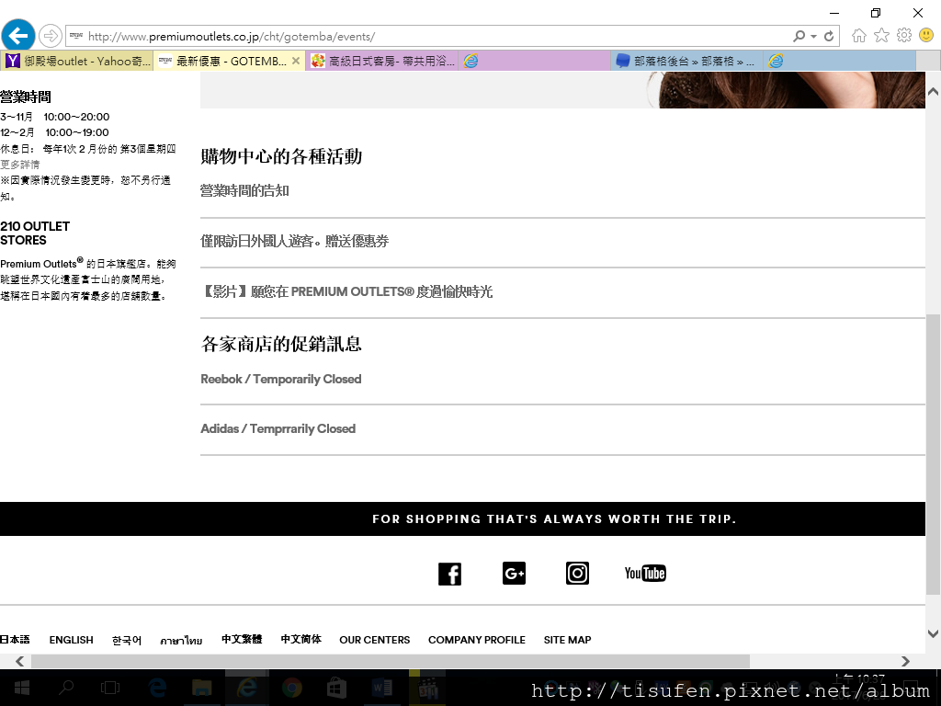Open the Facebook social icon
The width and height of the screenshot is (941, 706).
[449, 574]
